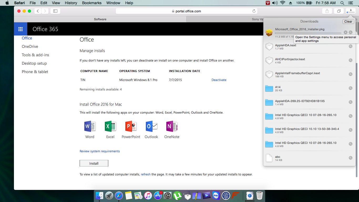Click the Office installer download progress bar
This screenshot has height=202, width=359.
click(x=308, y=33)
